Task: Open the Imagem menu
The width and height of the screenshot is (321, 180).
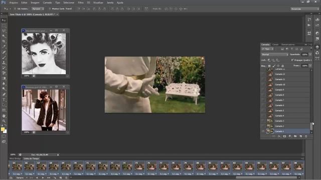Action: (35, 2)
